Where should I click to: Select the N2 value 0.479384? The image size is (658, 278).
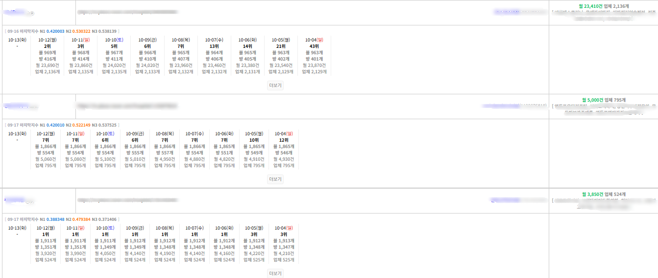point(81,219)
